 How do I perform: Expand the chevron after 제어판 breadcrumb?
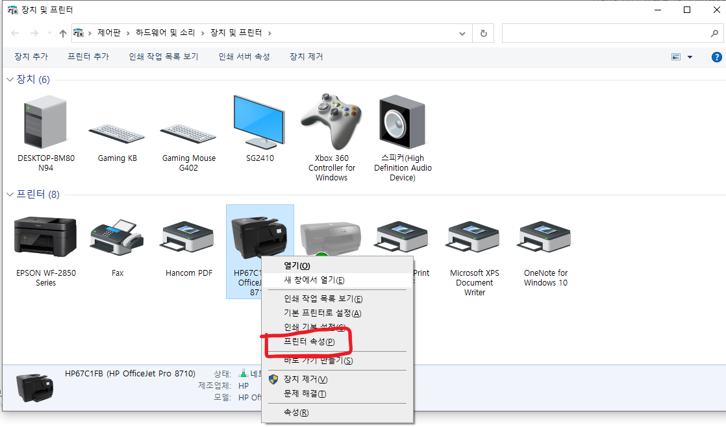(129, 33)
